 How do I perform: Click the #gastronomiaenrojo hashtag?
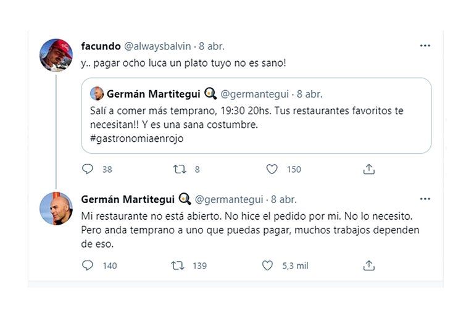point(136,138)
